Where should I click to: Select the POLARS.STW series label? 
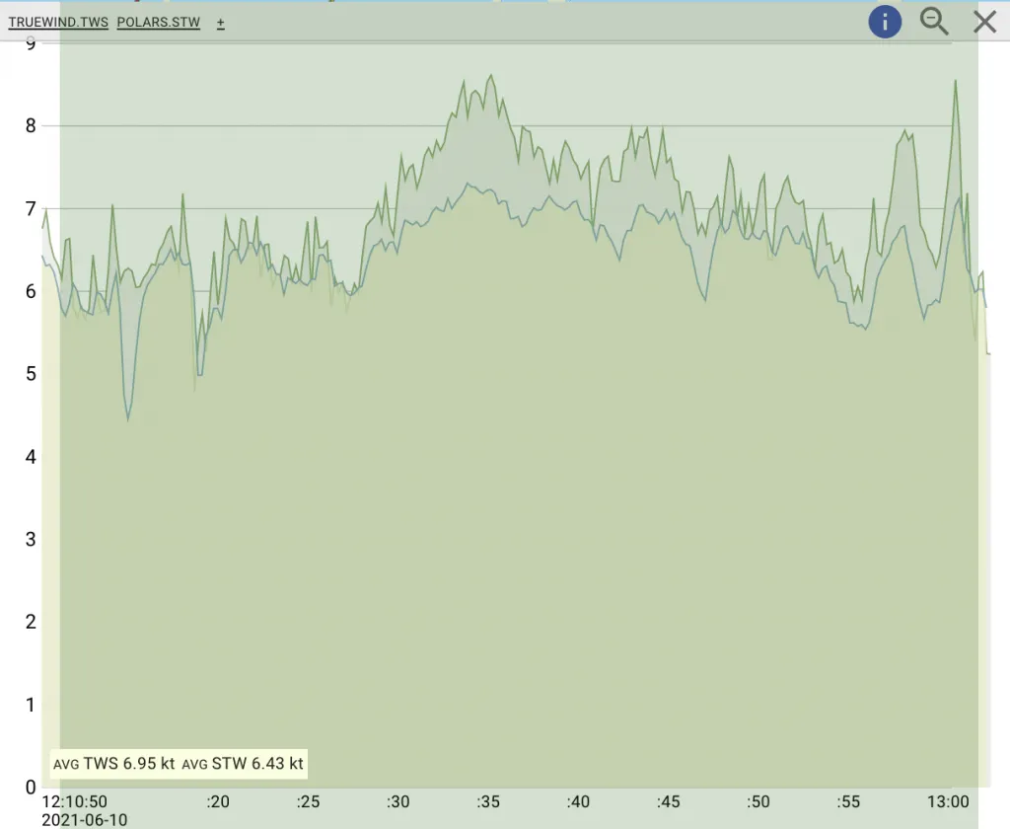pyautogui.click(x=158, y=23)
